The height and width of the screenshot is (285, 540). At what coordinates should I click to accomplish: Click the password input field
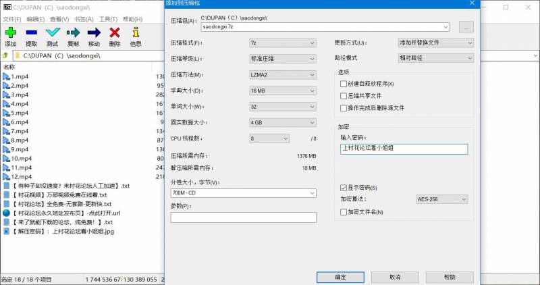404,149
